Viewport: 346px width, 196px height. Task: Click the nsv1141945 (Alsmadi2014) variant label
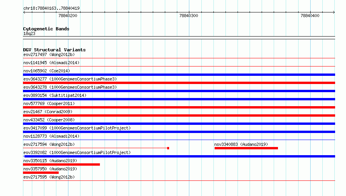coord(51,63)
